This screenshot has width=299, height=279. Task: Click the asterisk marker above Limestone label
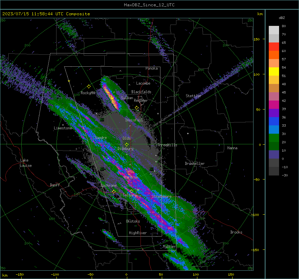(63, 125)
